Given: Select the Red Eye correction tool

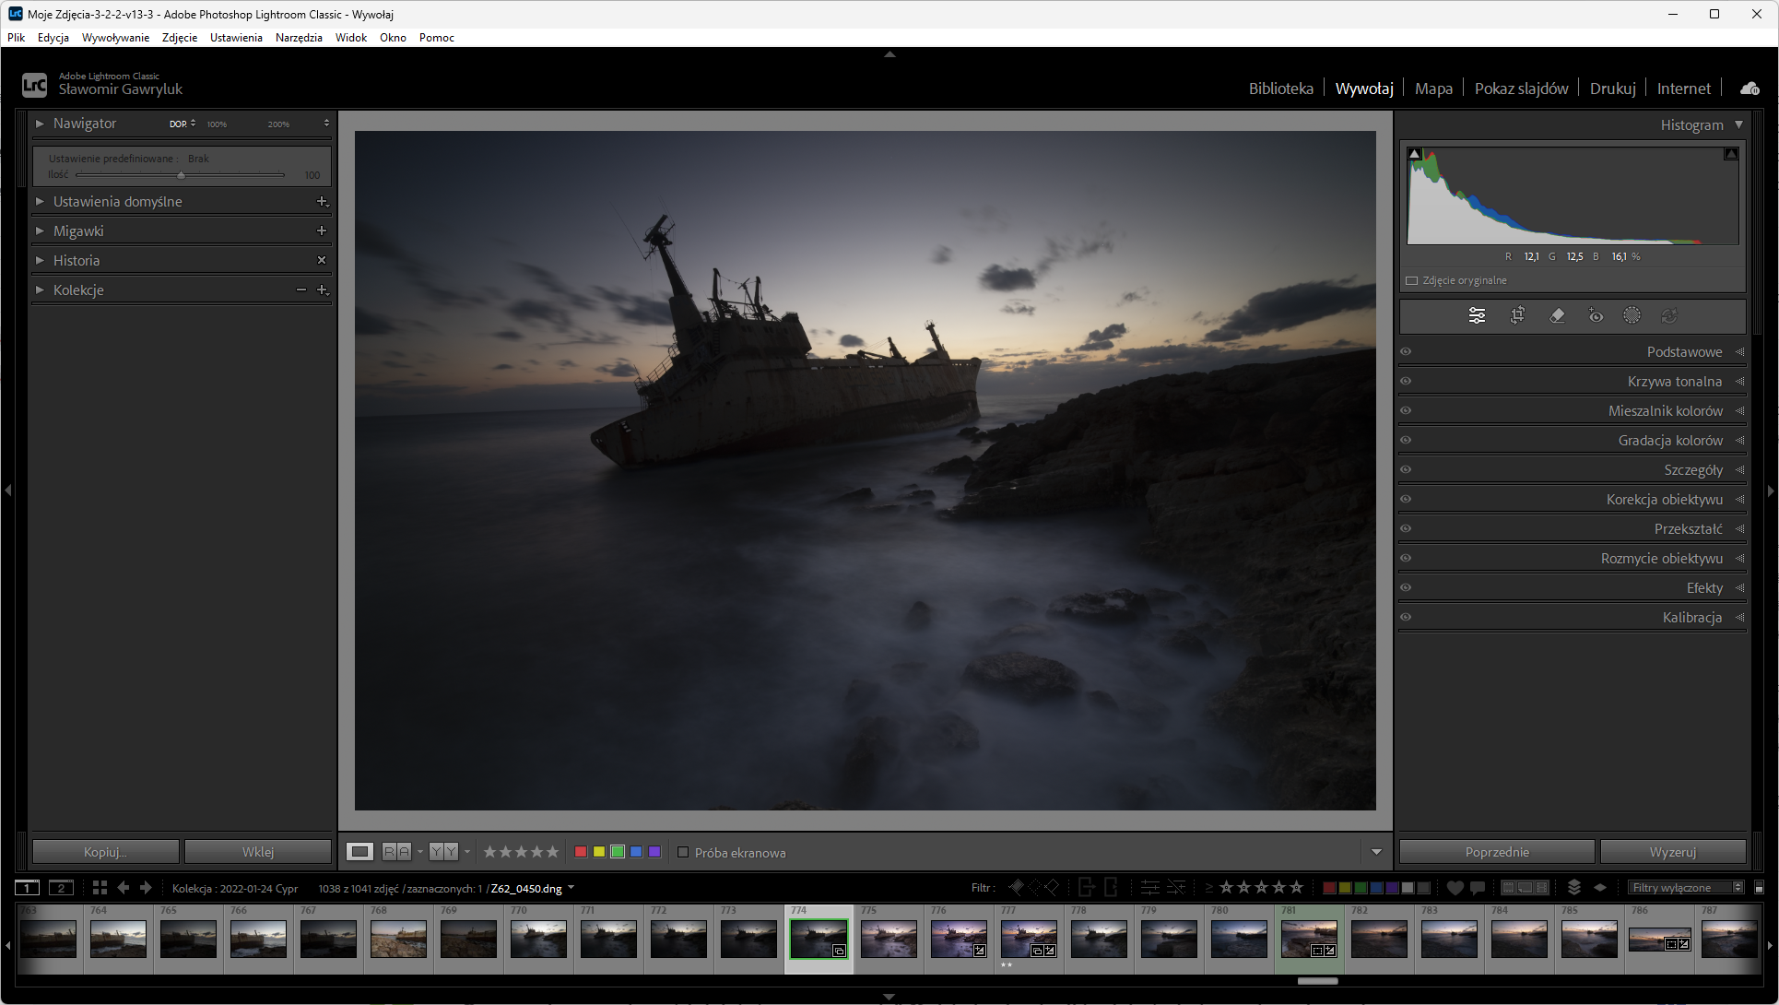Looking at the screenshot, I should 1596,315.
